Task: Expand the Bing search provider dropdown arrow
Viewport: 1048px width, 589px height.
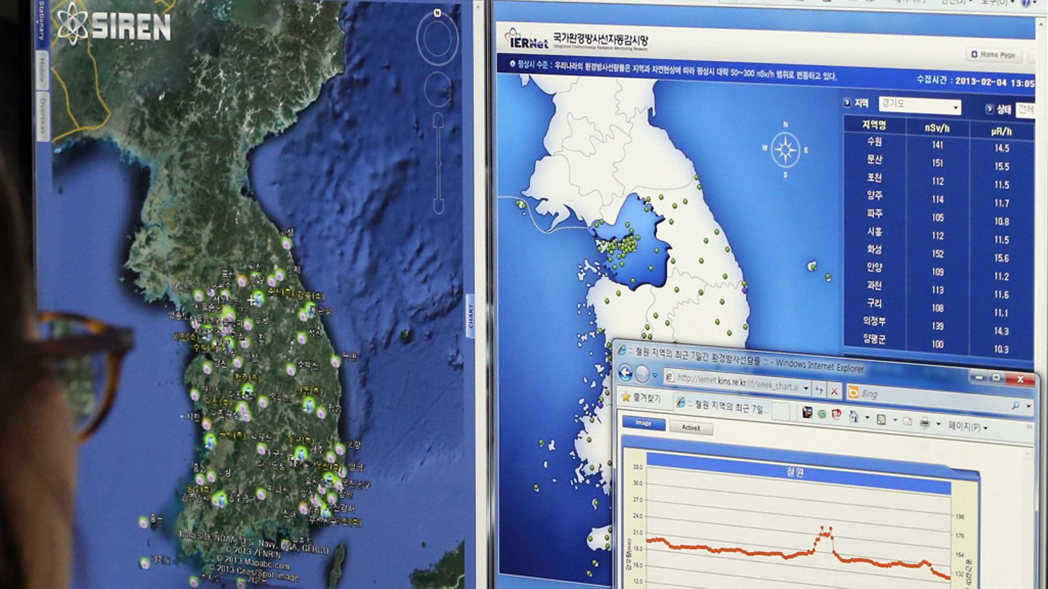Action: pos(1028,406)
